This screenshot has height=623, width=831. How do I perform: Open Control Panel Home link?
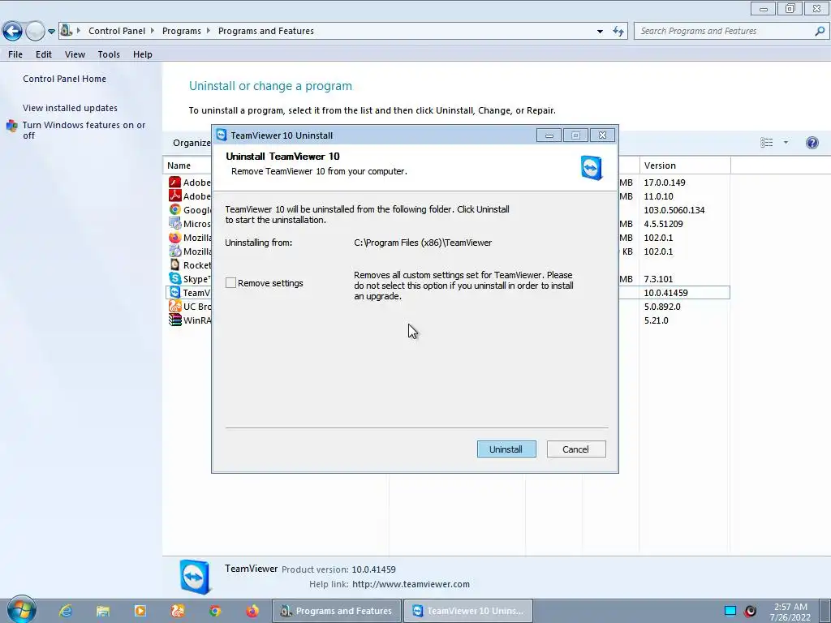point(64,79)
